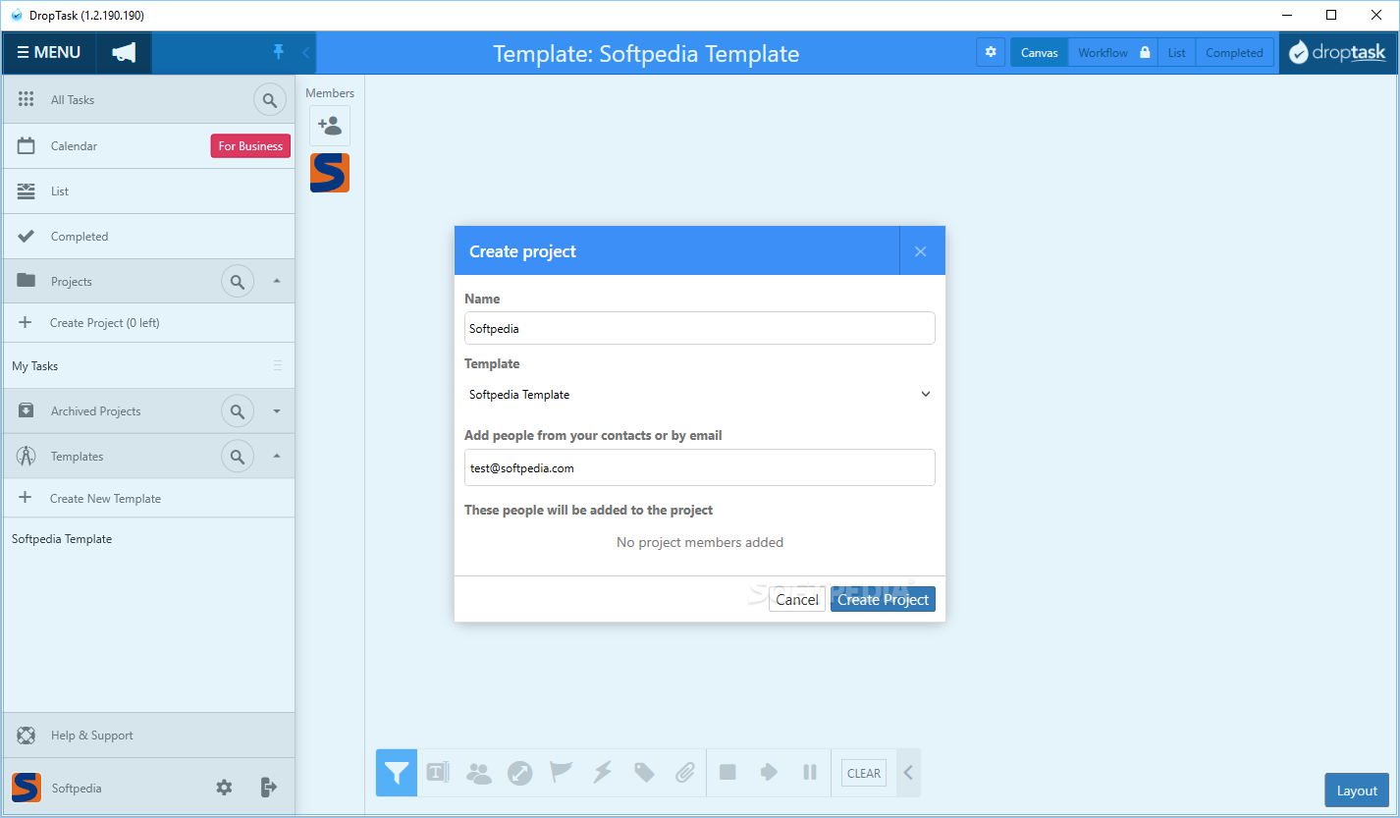
Task: Switch to locked Workflow tab
Action: click(1113, 53)
